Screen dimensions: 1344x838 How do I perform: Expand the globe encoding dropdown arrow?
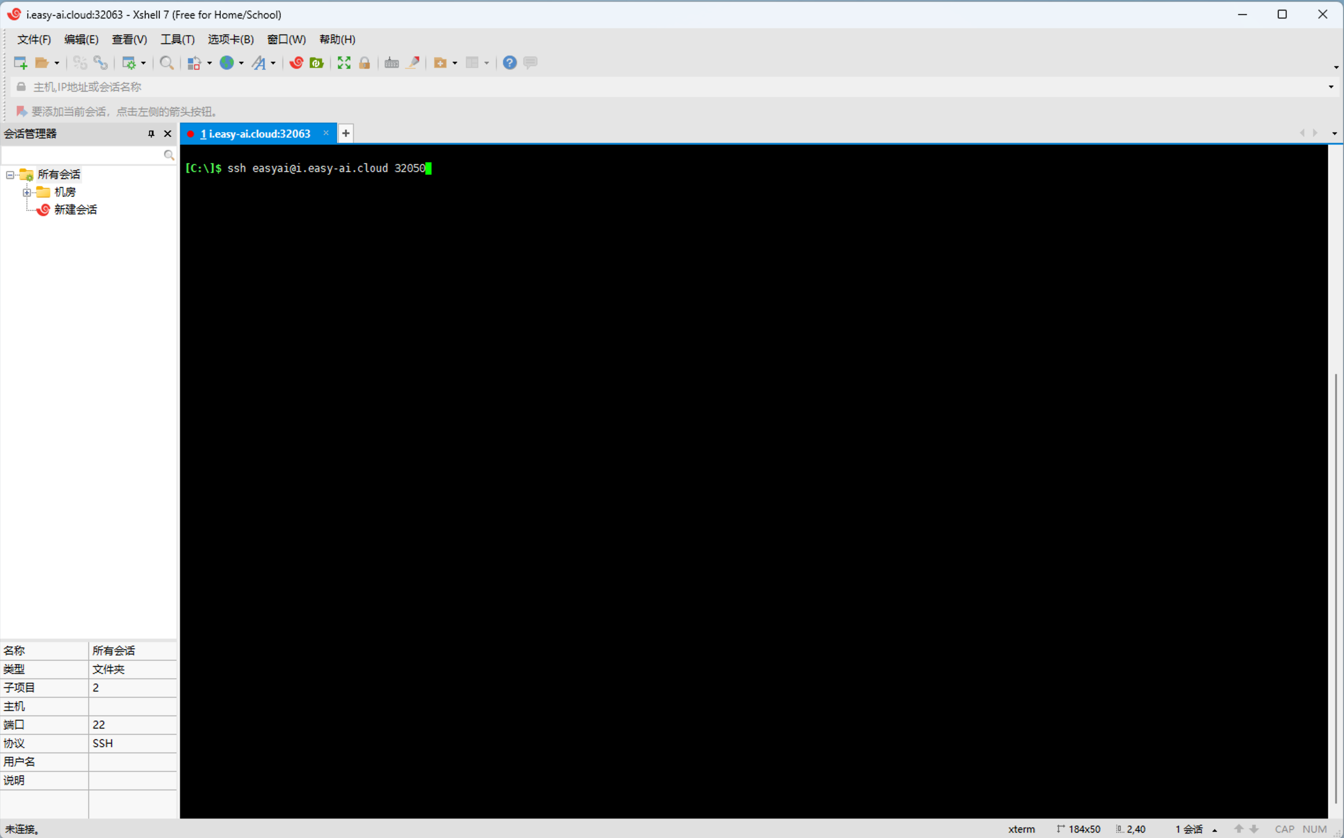pyautogui.click(x=241, y=63)
